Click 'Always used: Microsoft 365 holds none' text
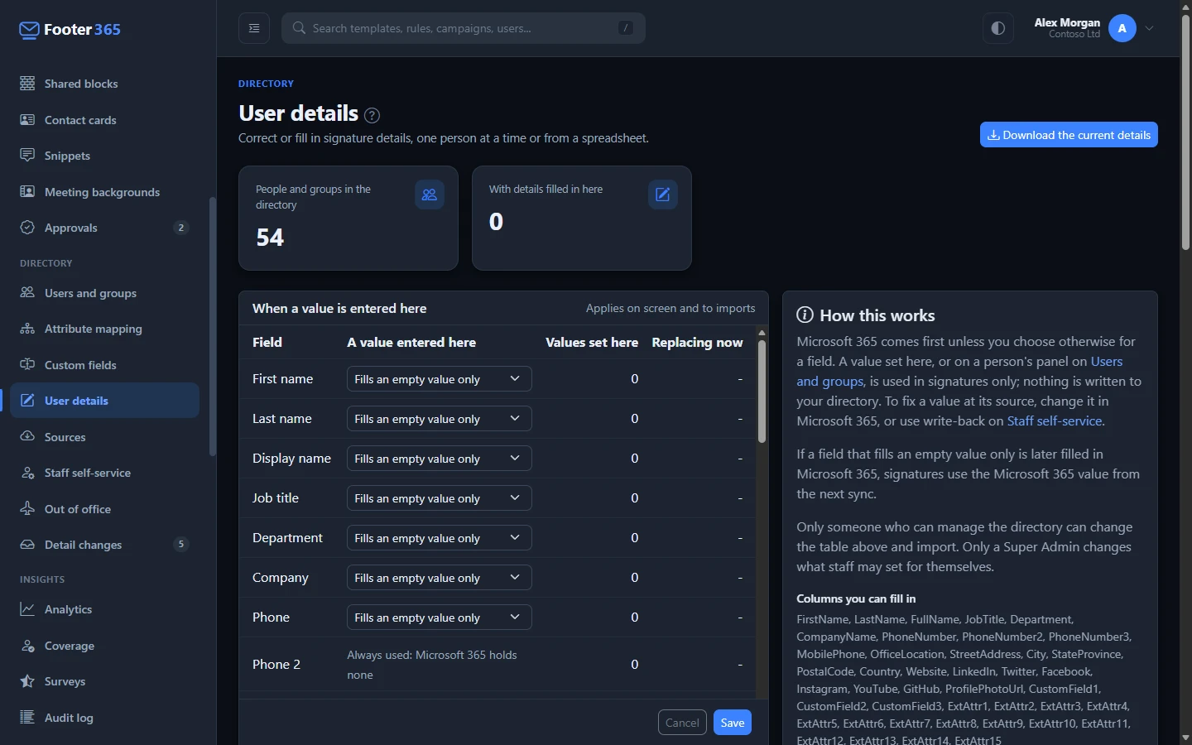The height and width of the screenshot is (745, 1192). click(x=432, y=665)
